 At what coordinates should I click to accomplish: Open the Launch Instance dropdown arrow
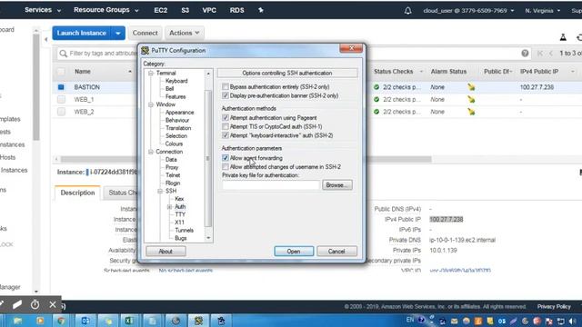click(x=118, y=33)
